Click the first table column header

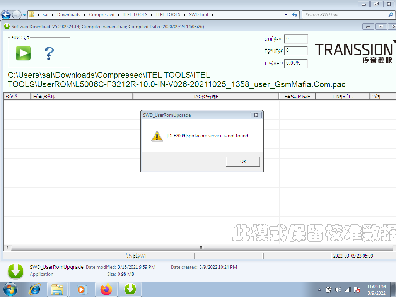coord(17,96)
